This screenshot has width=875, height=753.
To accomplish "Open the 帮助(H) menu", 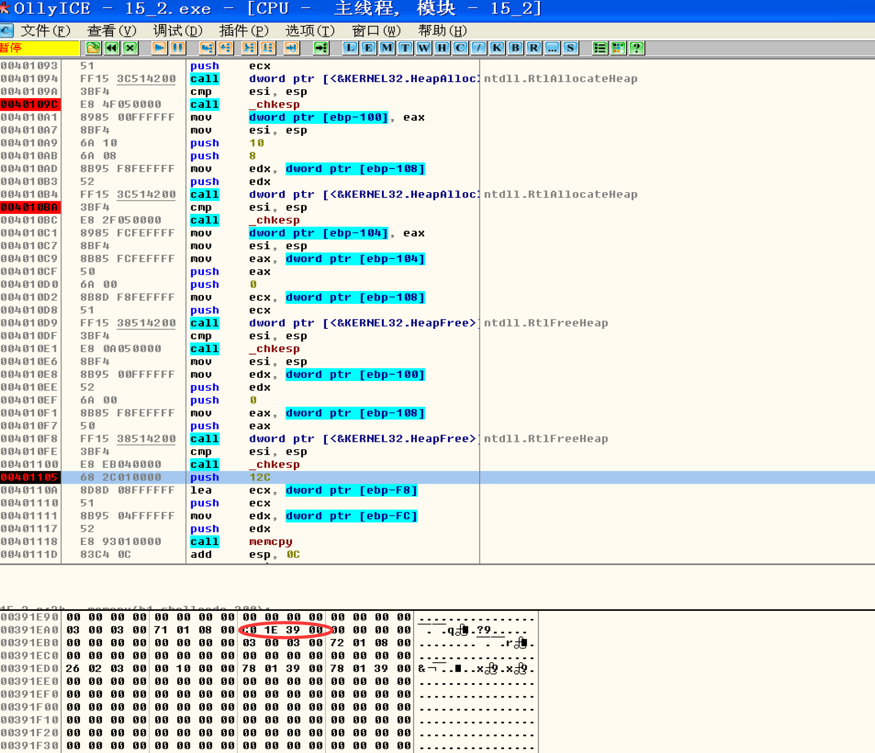I will 442,31.
